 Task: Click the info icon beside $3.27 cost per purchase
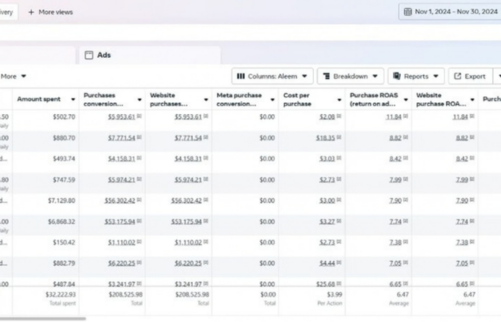(x=339, y=221)
